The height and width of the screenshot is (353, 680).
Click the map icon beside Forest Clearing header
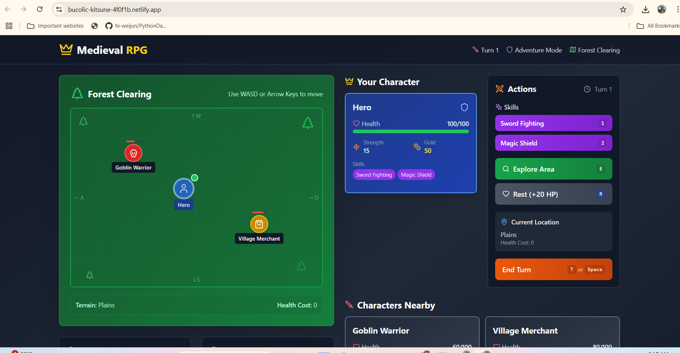[x=573, y=50]
